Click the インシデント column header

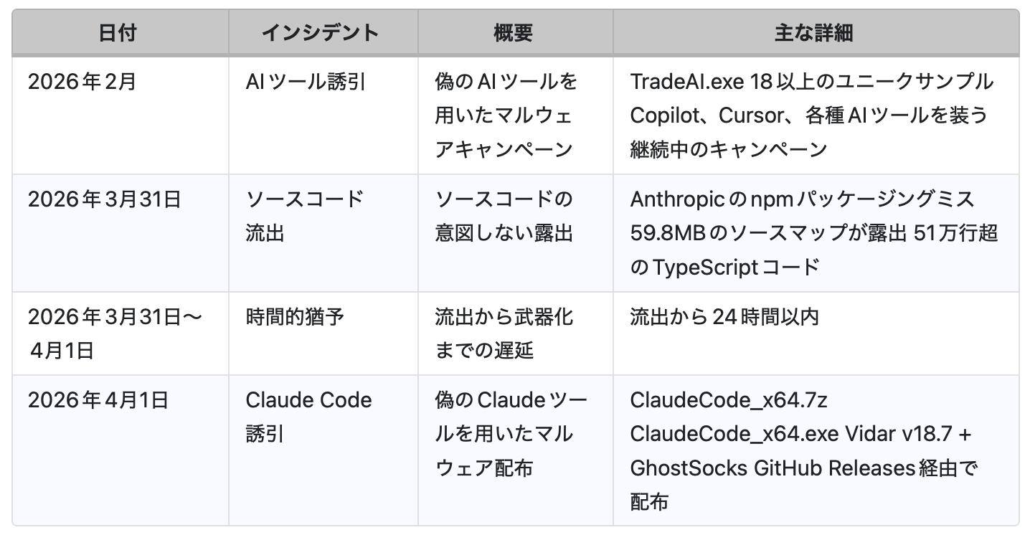click(x=319, y=32)
